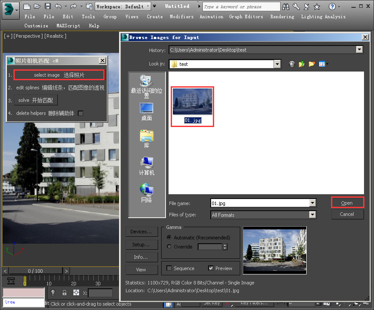Click the Save File icon in quick toolbar
Screen dimensions: 374x310
(x=48, y=6)
